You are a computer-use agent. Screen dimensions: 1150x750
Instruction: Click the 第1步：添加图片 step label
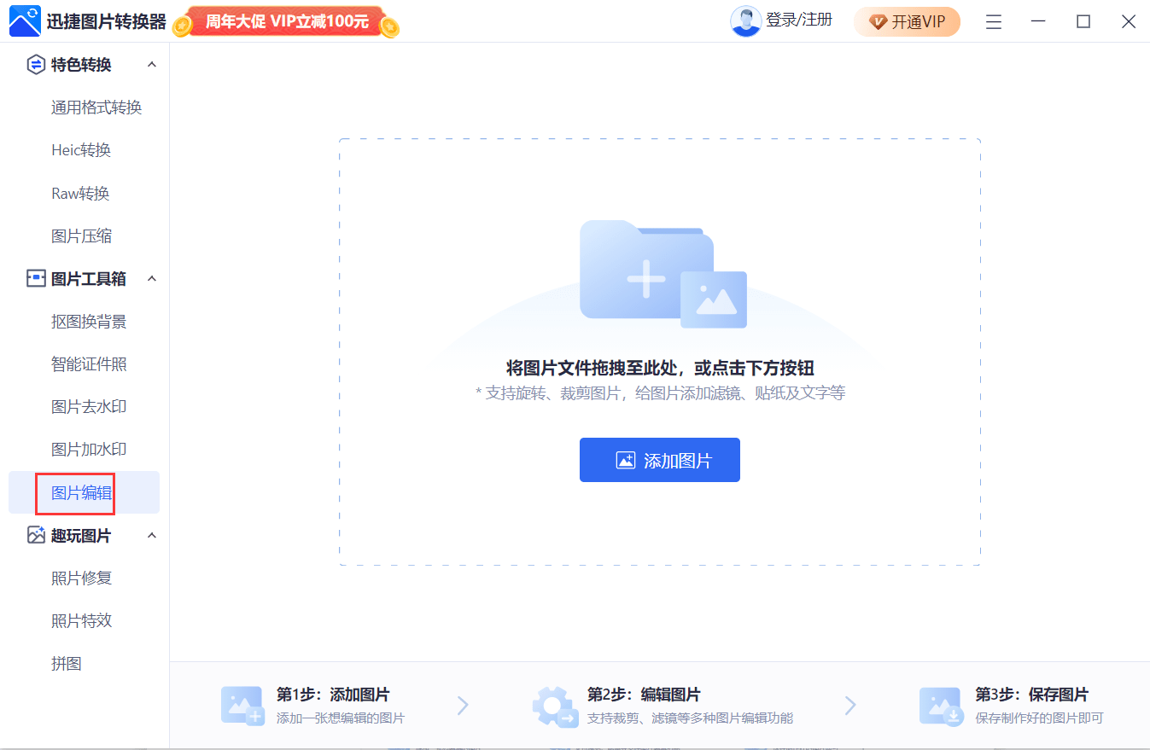tap(333, 695)
